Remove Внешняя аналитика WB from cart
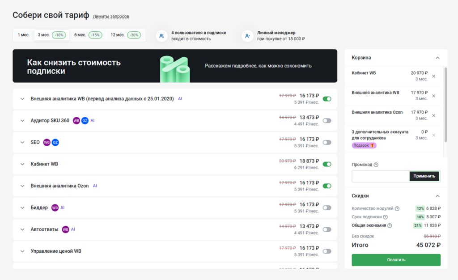This screenshot has width=458, height=280. 433,96
